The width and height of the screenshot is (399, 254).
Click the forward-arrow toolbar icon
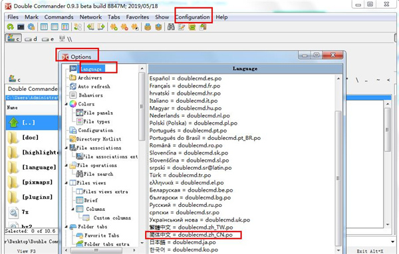coord(101,27)
